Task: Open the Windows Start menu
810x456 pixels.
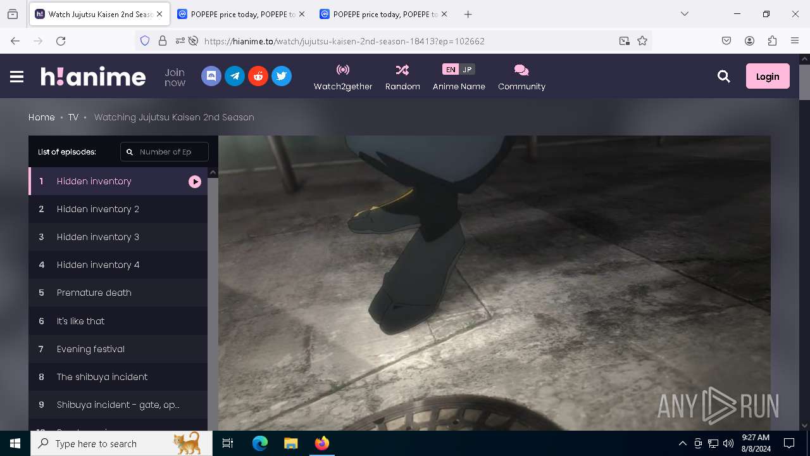Action: pyautogui.click(x=15, y=443)
